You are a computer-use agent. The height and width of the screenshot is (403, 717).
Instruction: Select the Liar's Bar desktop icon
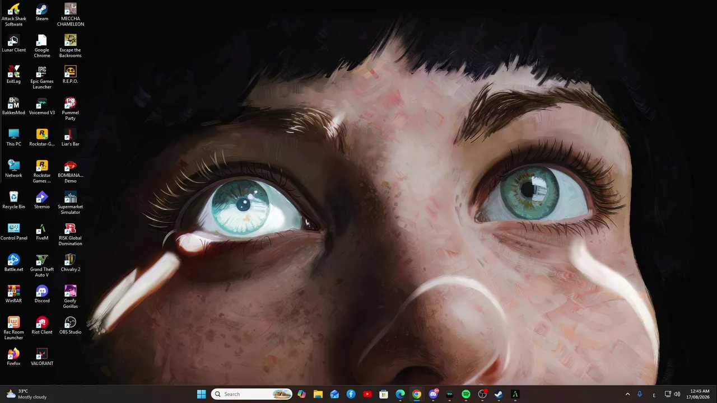[x=71, y=138]
